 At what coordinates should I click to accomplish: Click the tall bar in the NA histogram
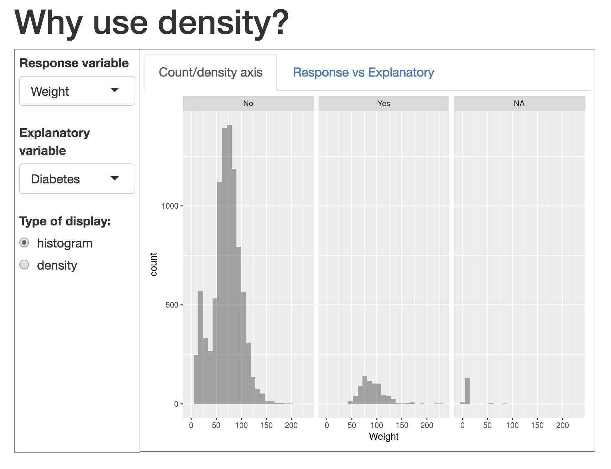coord(467,391)
